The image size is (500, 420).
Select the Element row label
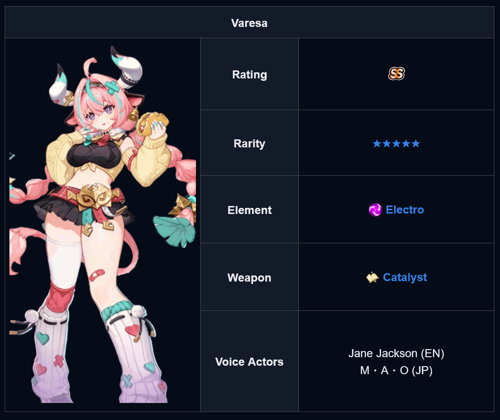(x=249, y=210)
